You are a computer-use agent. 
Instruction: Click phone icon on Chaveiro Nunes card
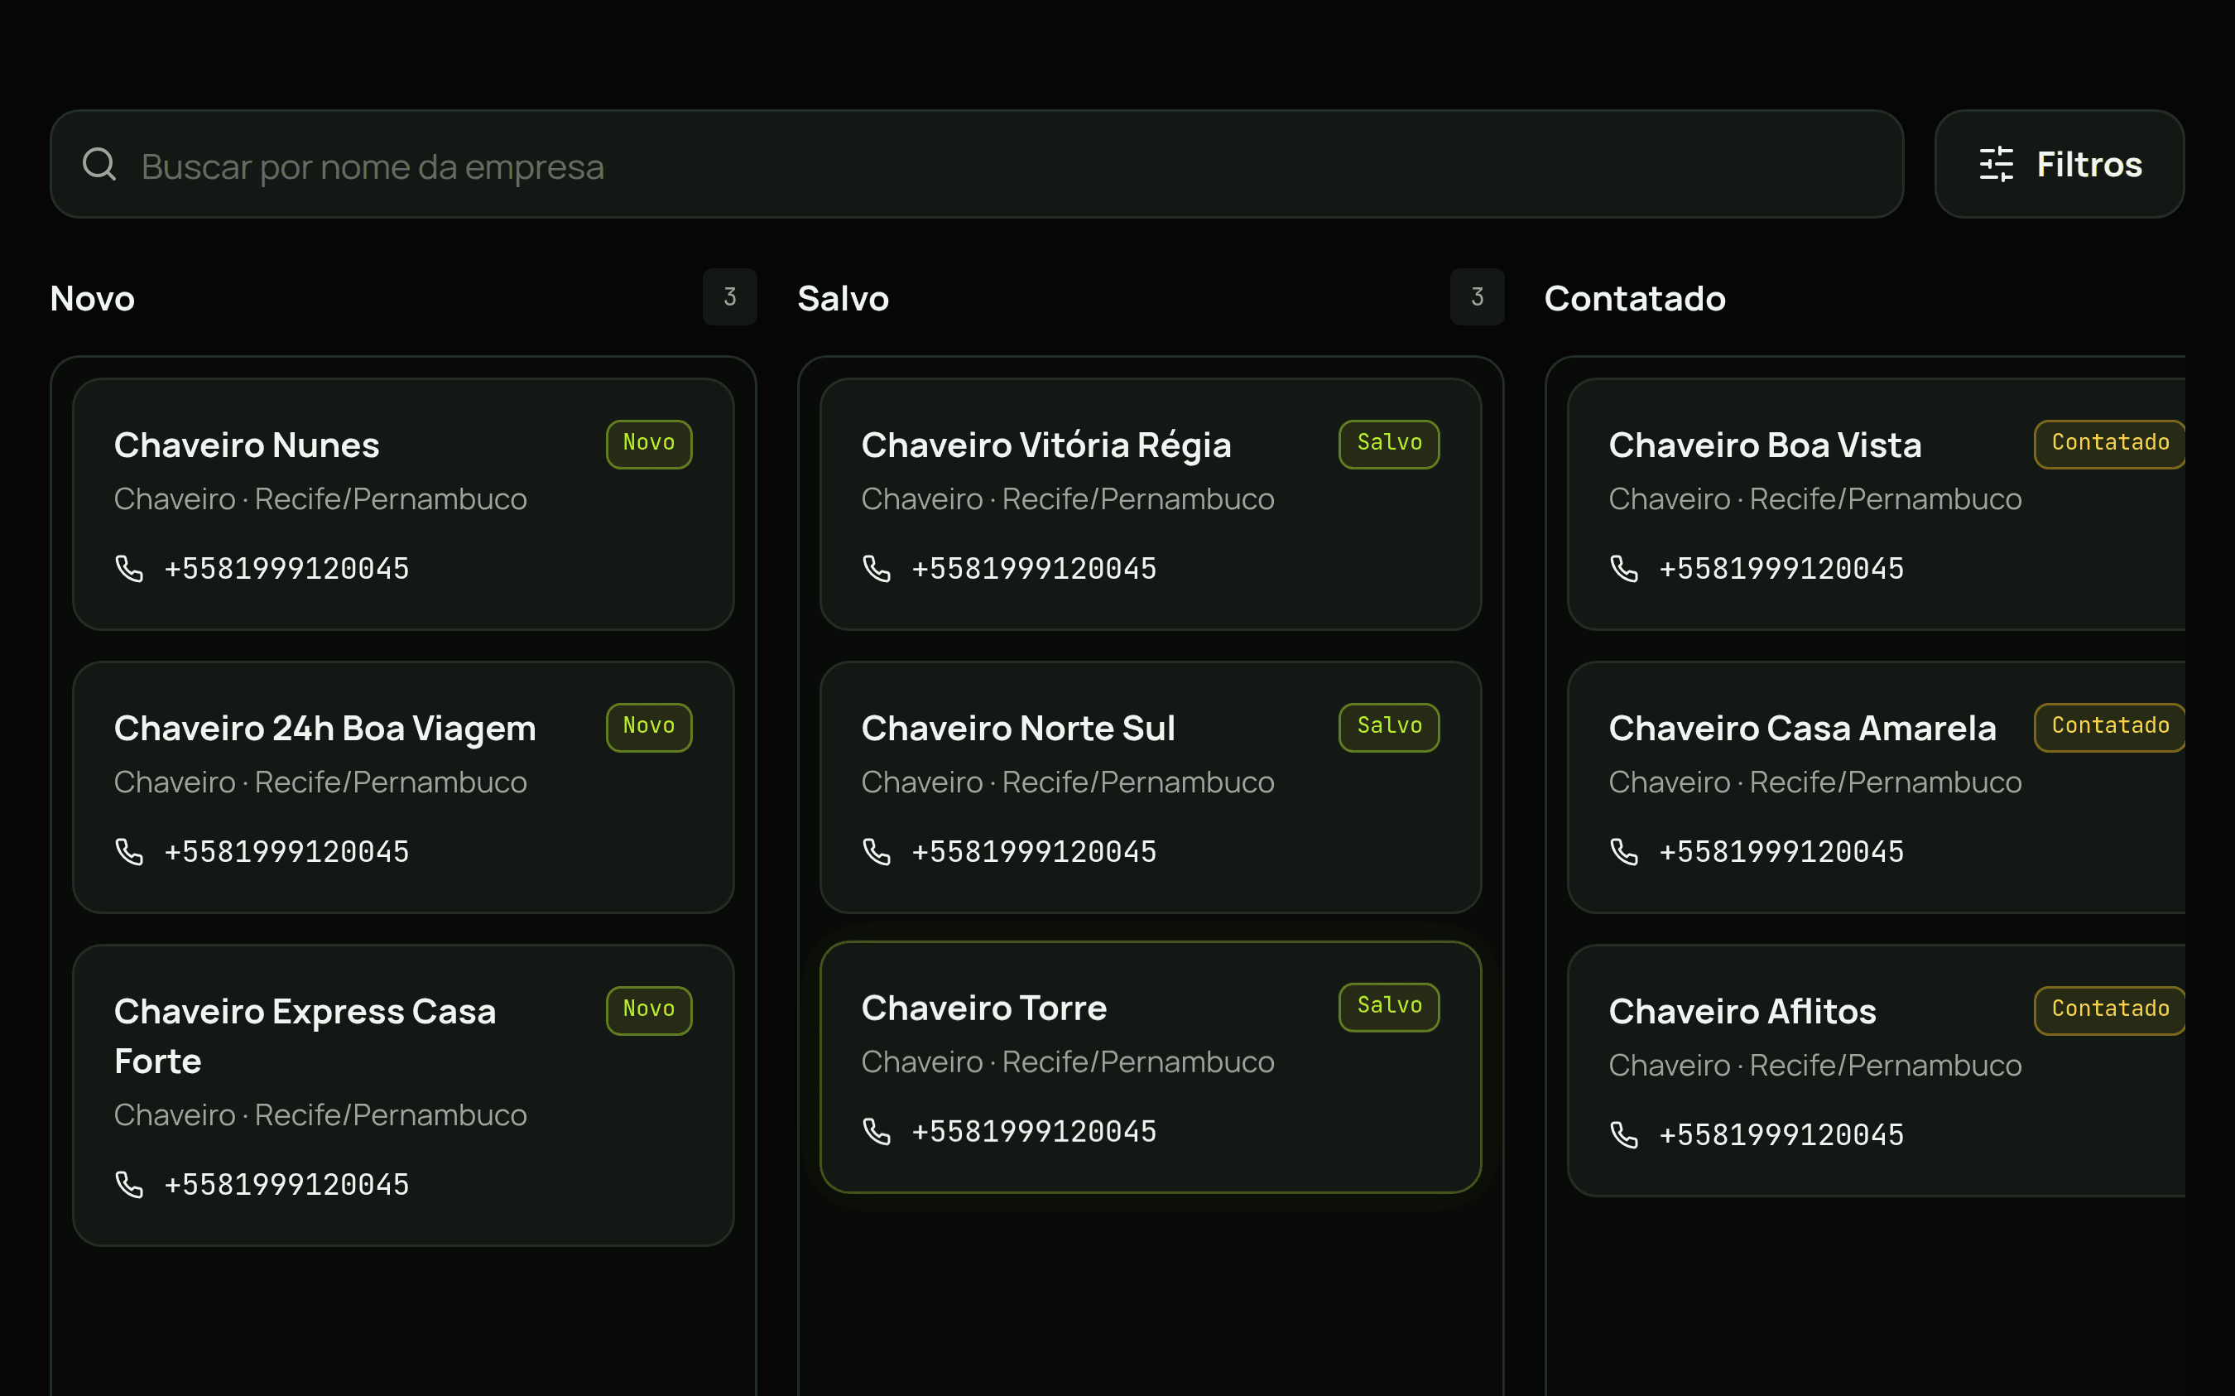[x=129, y=568]
